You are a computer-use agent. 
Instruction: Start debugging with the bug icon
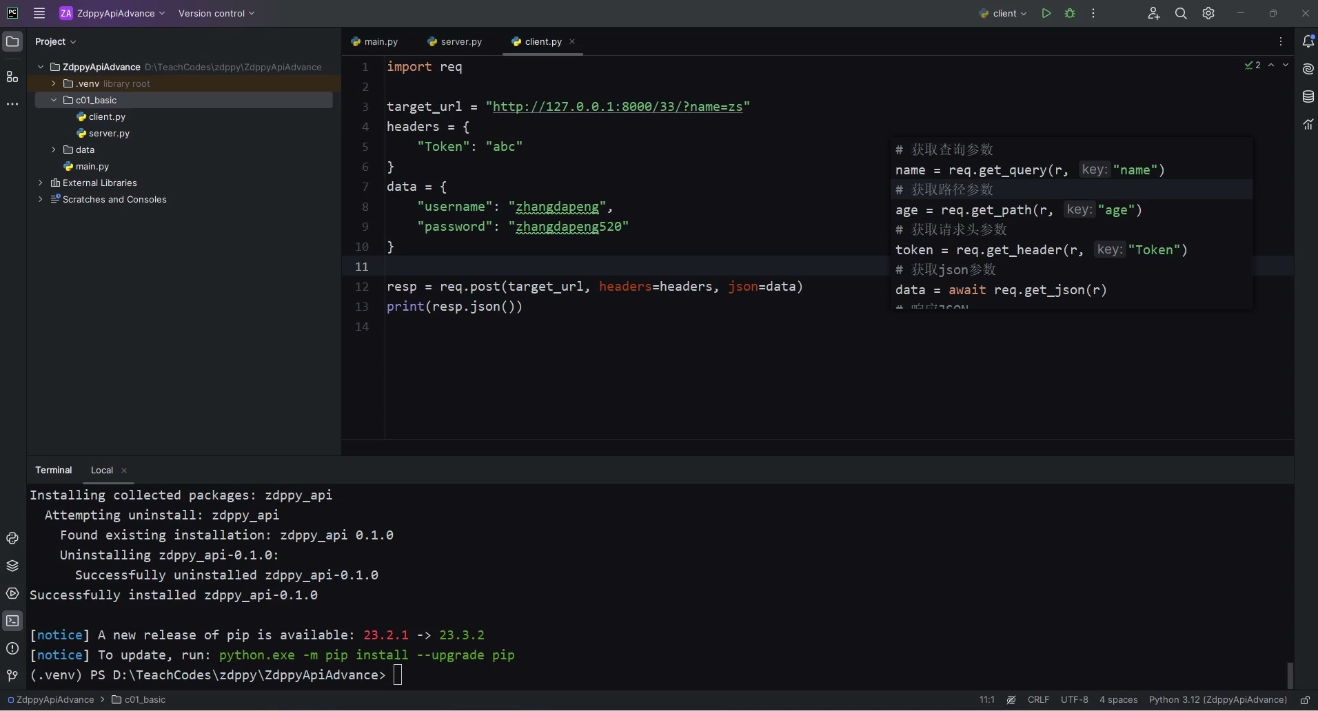click(x=1069, y=13)
